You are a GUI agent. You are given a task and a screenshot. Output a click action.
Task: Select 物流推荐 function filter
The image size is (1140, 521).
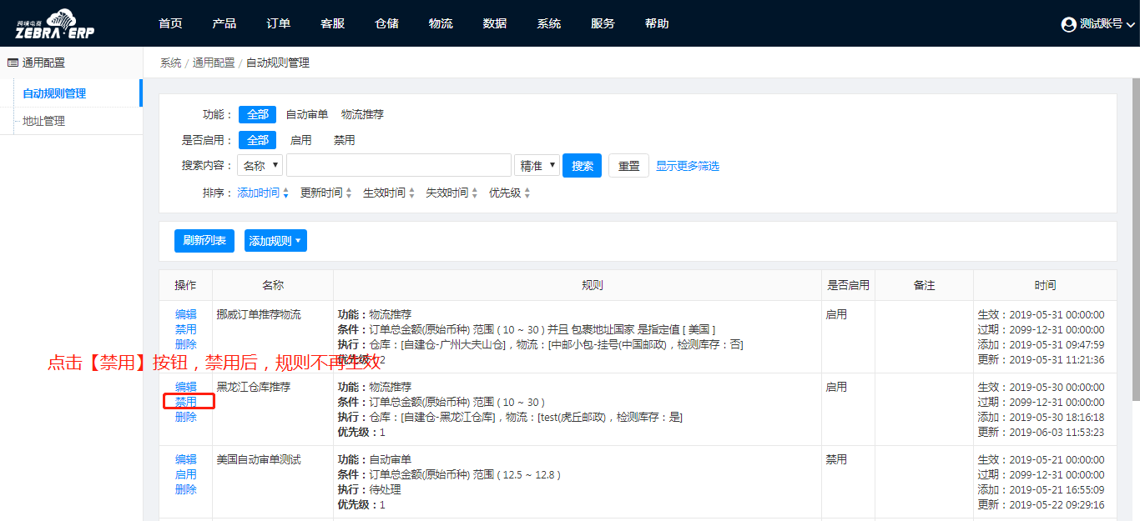pos(362,114)
